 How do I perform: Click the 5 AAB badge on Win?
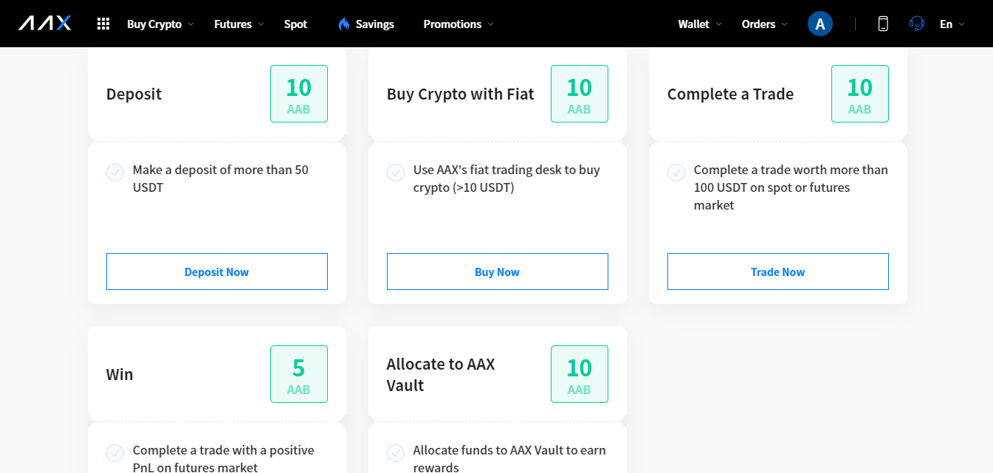[x=298, y=374]
